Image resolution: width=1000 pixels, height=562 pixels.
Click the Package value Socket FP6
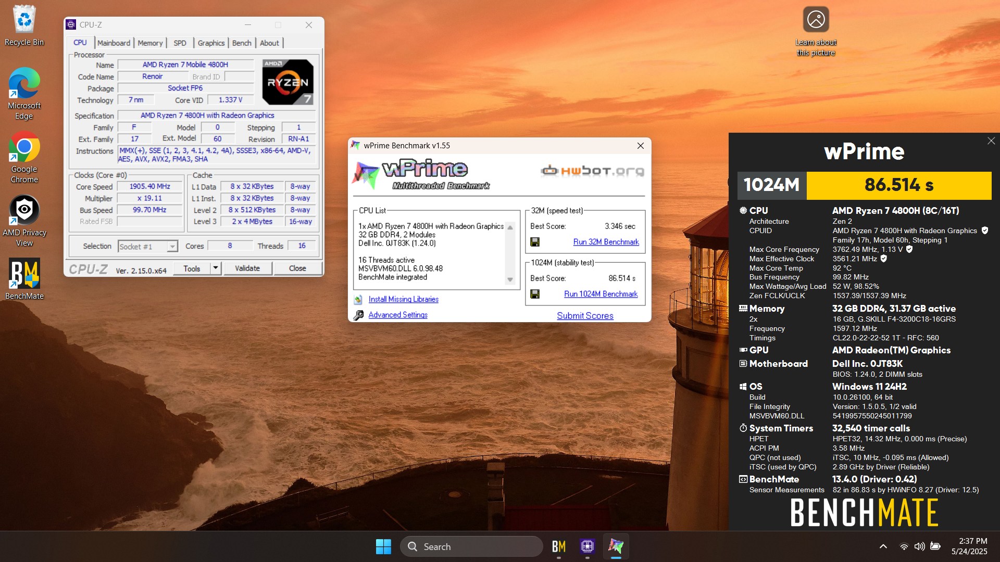[185, 88]
